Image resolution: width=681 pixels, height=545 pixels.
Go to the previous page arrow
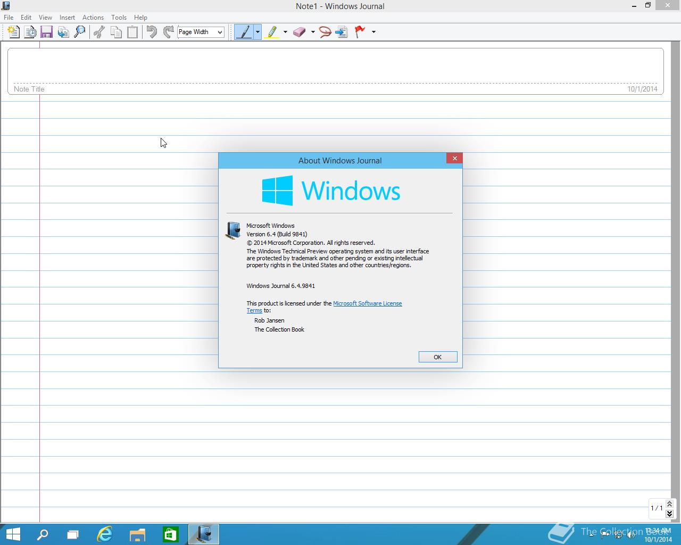pyautogui.click(x=669, y=503)
